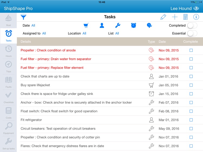Filter by wrench maintenance task type
The image size is (203, 152).
coord(118,25)
